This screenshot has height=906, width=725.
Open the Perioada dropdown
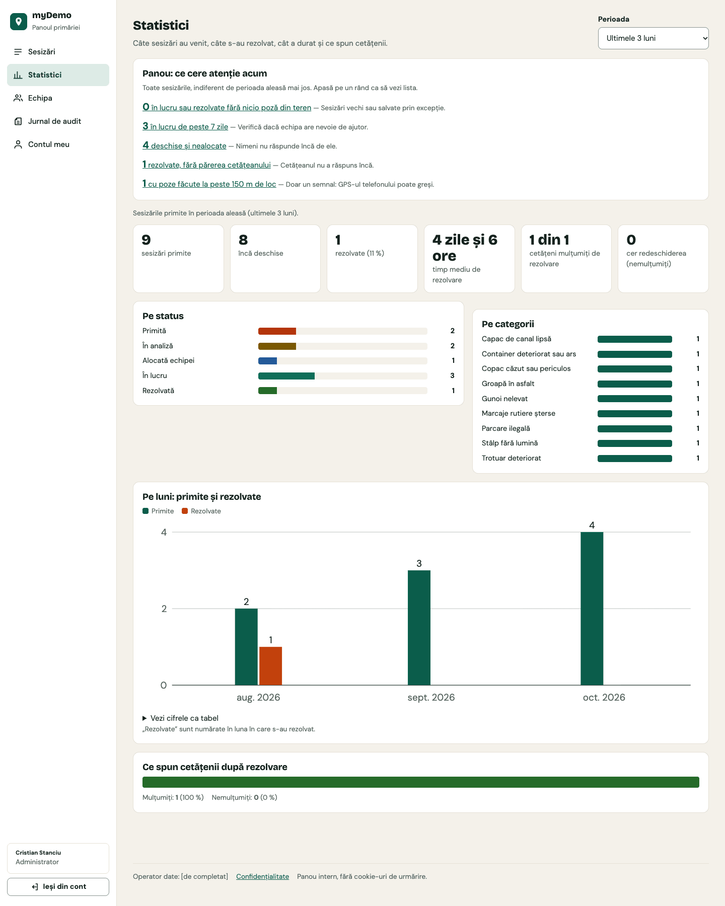point(653,38)
